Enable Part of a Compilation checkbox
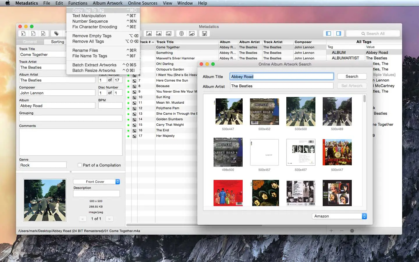This screenshot has height=262, width=419. click(x=80, y=165)
